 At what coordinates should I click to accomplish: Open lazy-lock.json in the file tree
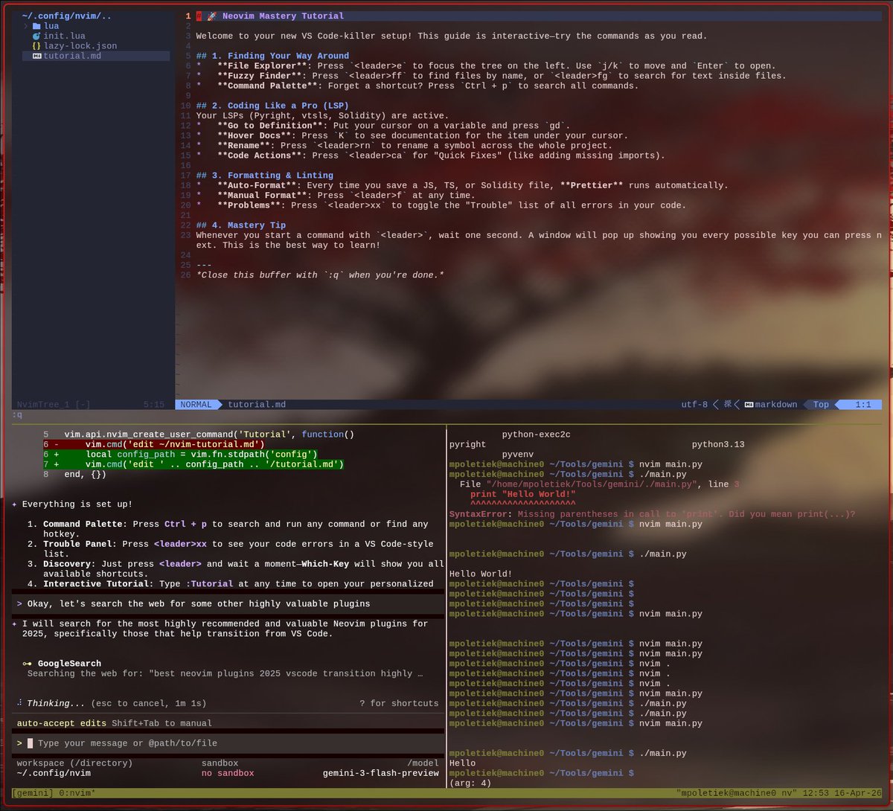[x=80, y=46]
